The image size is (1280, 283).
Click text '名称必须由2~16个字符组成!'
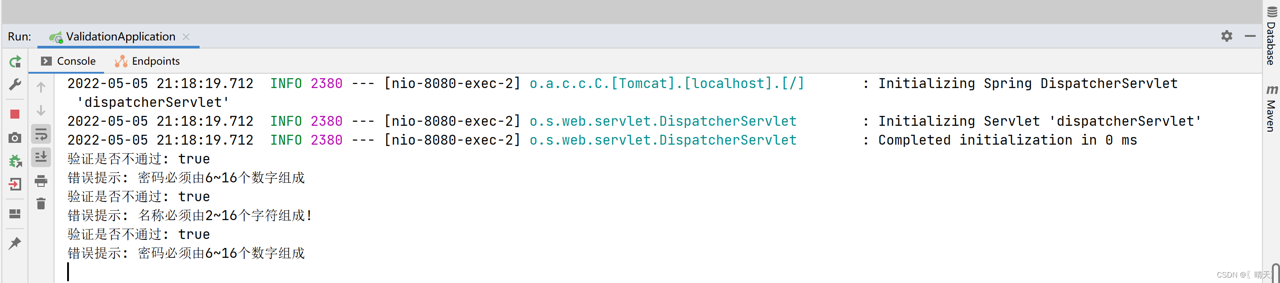point(226,215)
